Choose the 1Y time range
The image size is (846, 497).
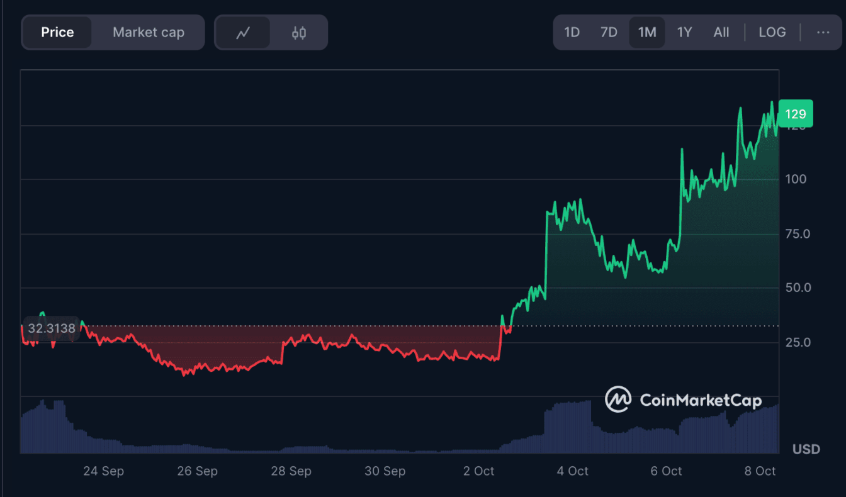pyautogui.click(x=684, y=33)
